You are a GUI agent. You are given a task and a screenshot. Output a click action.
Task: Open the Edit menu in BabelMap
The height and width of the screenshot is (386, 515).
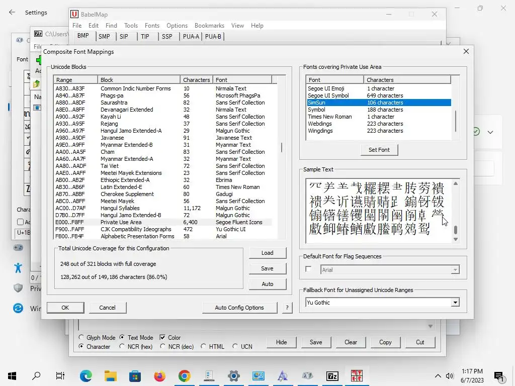pyautogui.click(x=93, y=25)
